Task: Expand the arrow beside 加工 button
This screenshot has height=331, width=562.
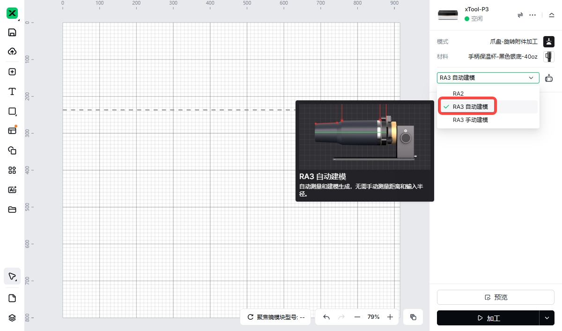Action: click(547, 318)
